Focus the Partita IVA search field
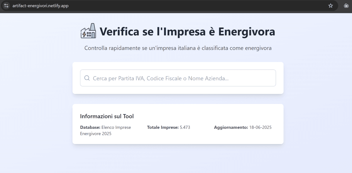Screen dimensions: 352x173 (x=182, y=78)
